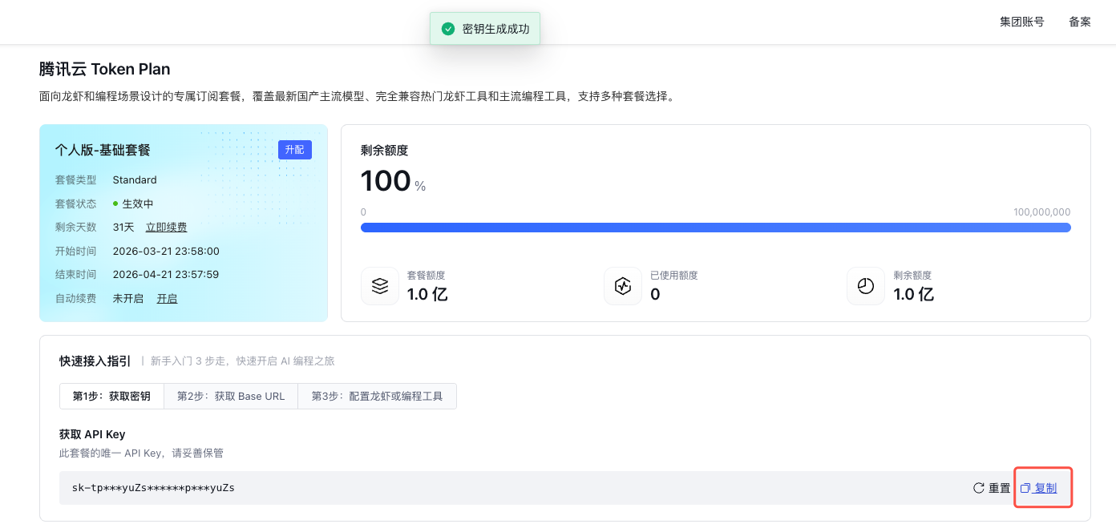Click the 获取 API Key heading
Screen dimensions: 1116x528
click(x=92, y=434)
